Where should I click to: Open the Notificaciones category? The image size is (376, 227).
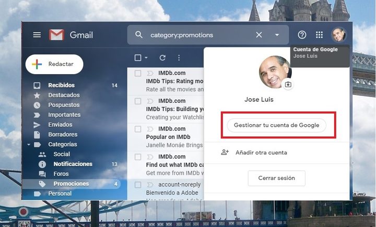(73, 164)
